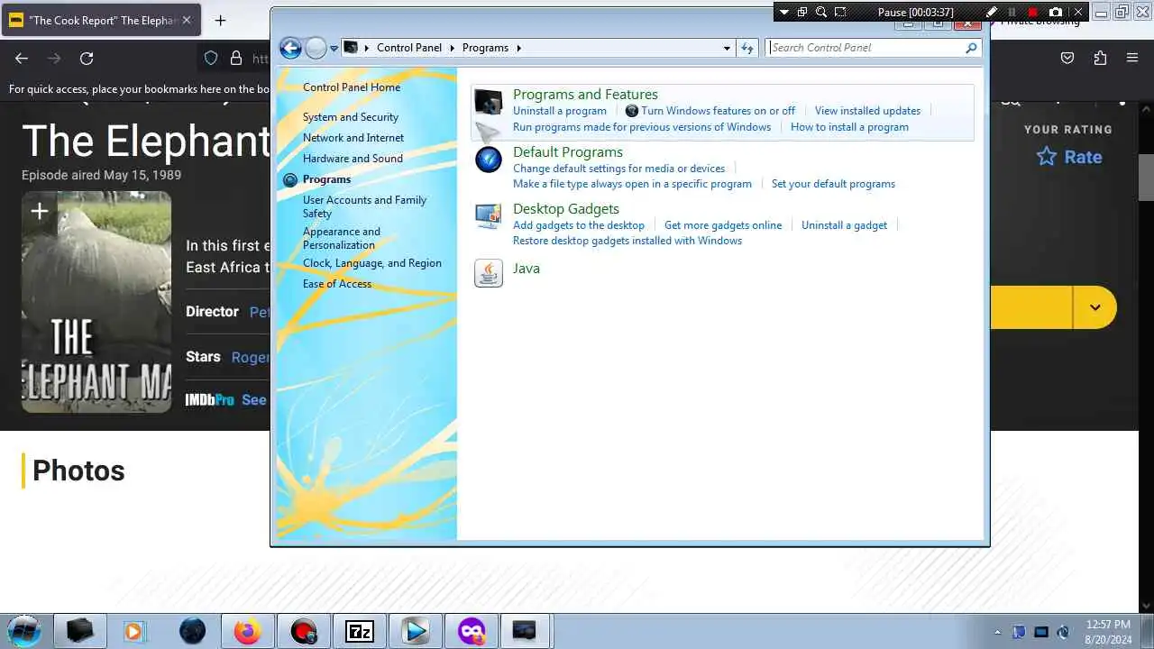Open Programs and Features icon
The image size is (1154, 649).
click(488, 102)
